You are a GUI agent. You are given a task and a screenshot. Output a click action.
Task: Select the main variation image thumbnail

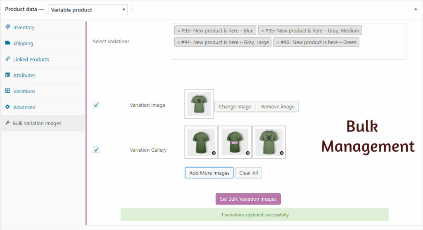[199, 104]
